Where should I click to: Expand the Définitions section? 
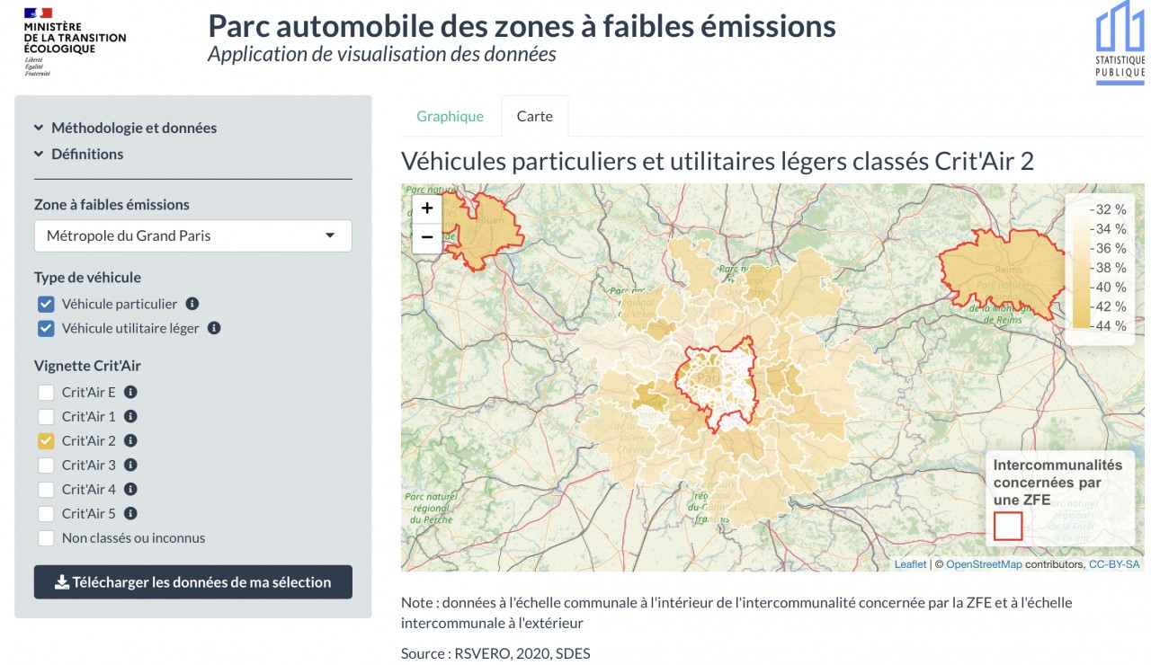coord(79,154)
